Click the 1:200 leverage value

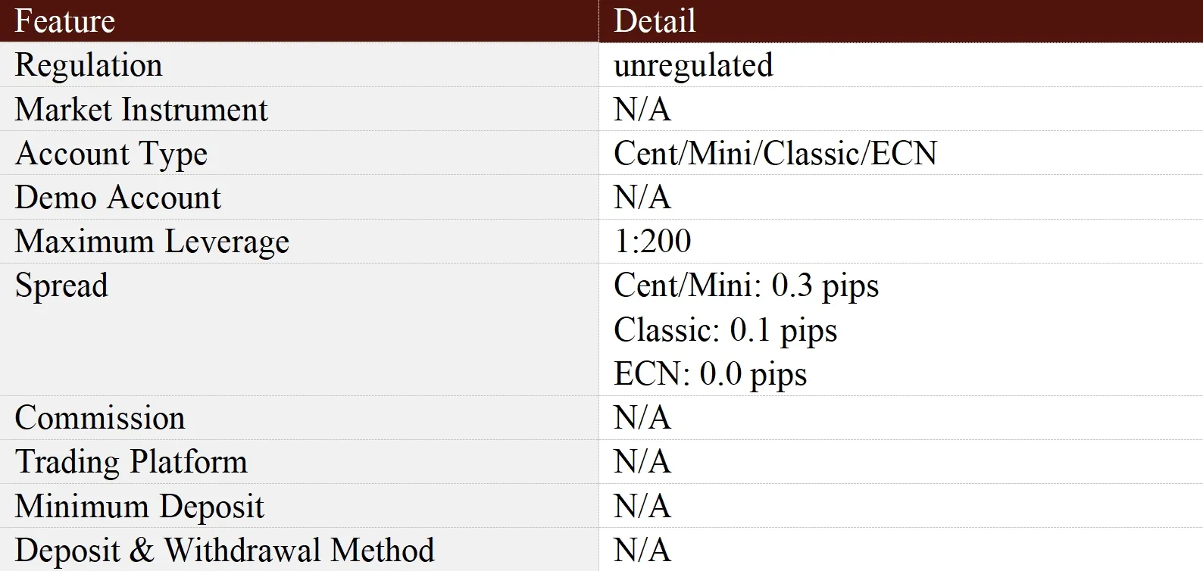coord(652,242)
